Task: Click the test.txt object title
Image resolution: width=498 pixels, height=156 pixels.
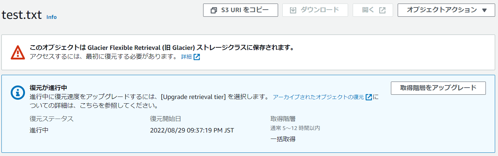Action: click(x=22, y=15)
